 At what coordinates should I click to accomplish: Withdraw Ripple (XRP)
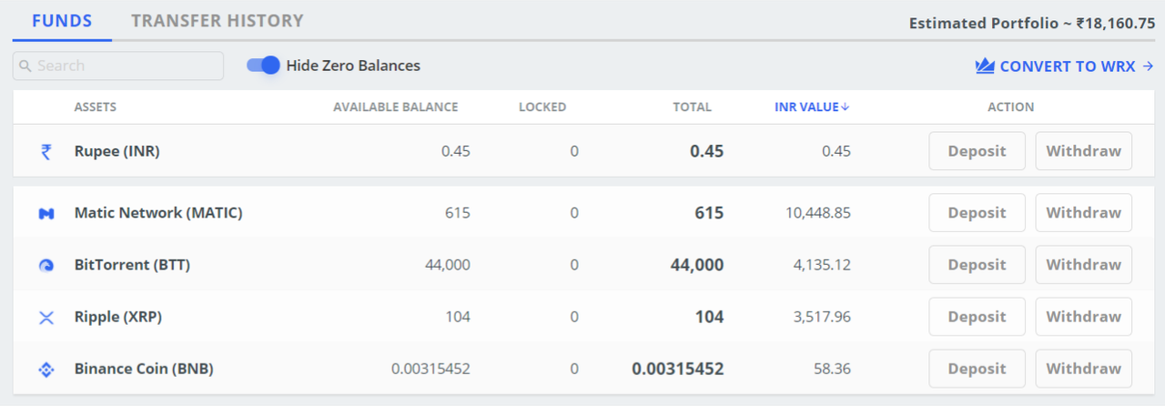[x=1084, y=317]
